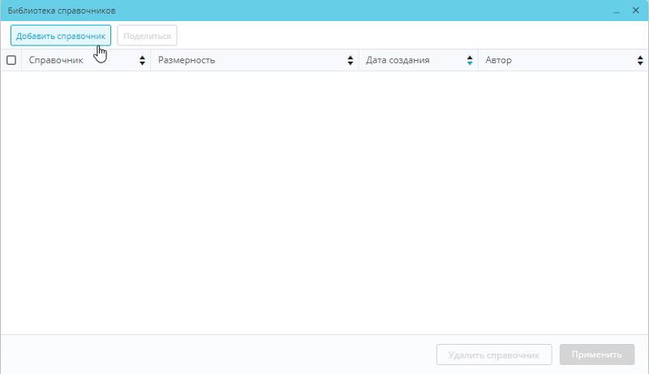
Task: Click the sort arrows in Автор column
Action: [640, 60]
